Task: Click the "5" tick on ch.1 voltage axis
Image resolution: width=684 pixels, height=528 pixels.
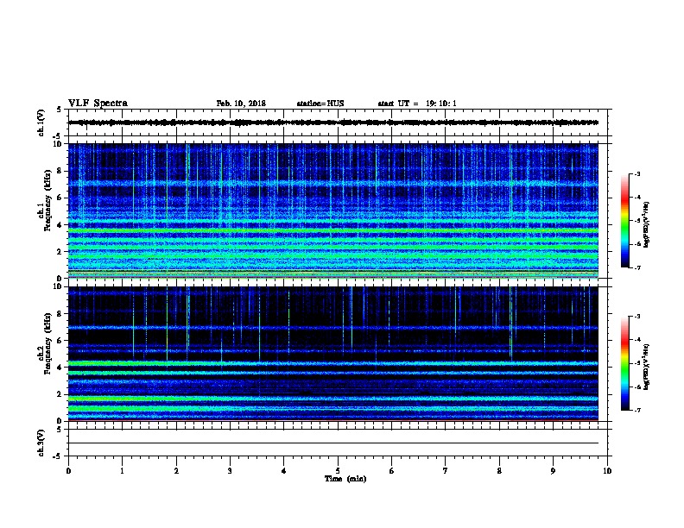Action: click(60, 110)
